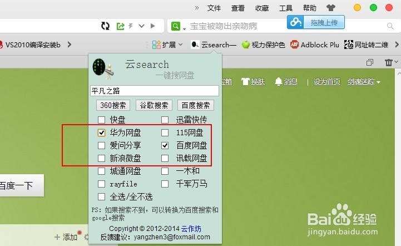Click the Adblock Plus ABP icon
401x246 pixels.
point(294,45)
